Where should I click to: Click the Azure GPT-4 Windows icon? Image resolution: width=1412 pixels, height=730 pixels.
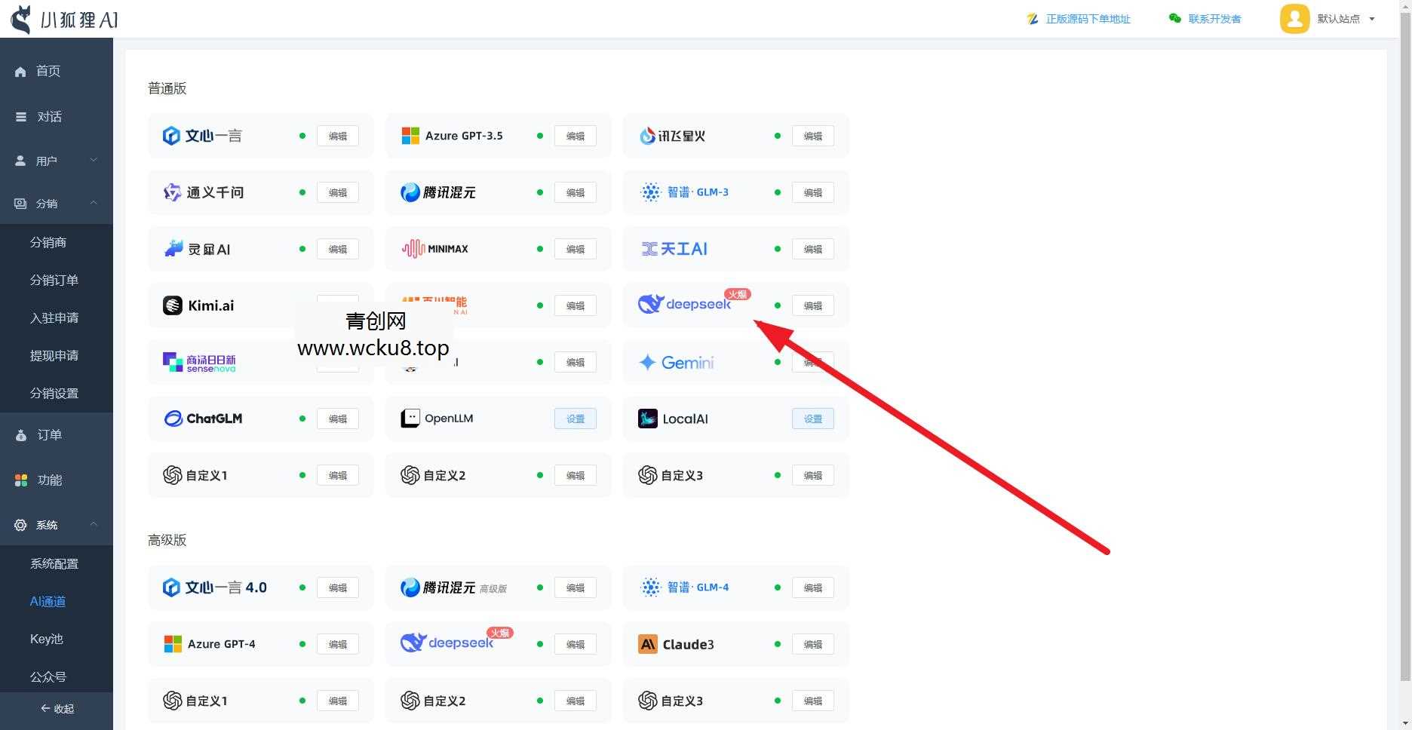(172, 644)
